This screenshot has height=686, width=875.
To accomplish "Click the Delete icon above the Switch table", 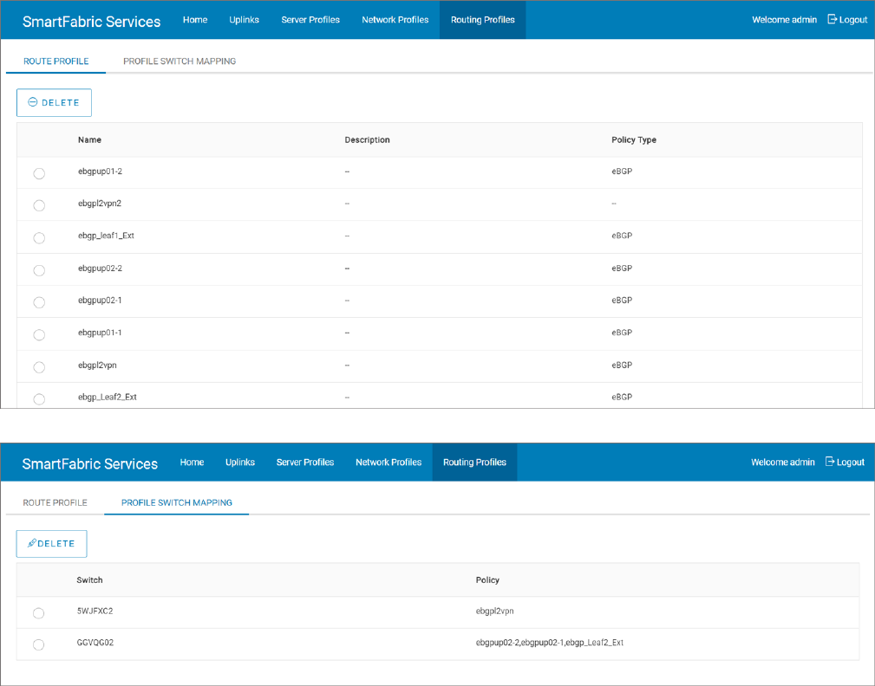I will point(32,543).
